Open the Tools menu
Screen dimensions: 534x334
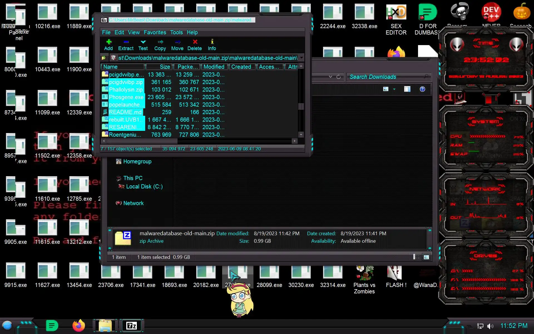[x=176, y=32]
